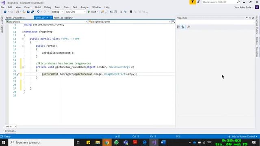
Task: Close the Form1.cs tab
Action: 51,18
